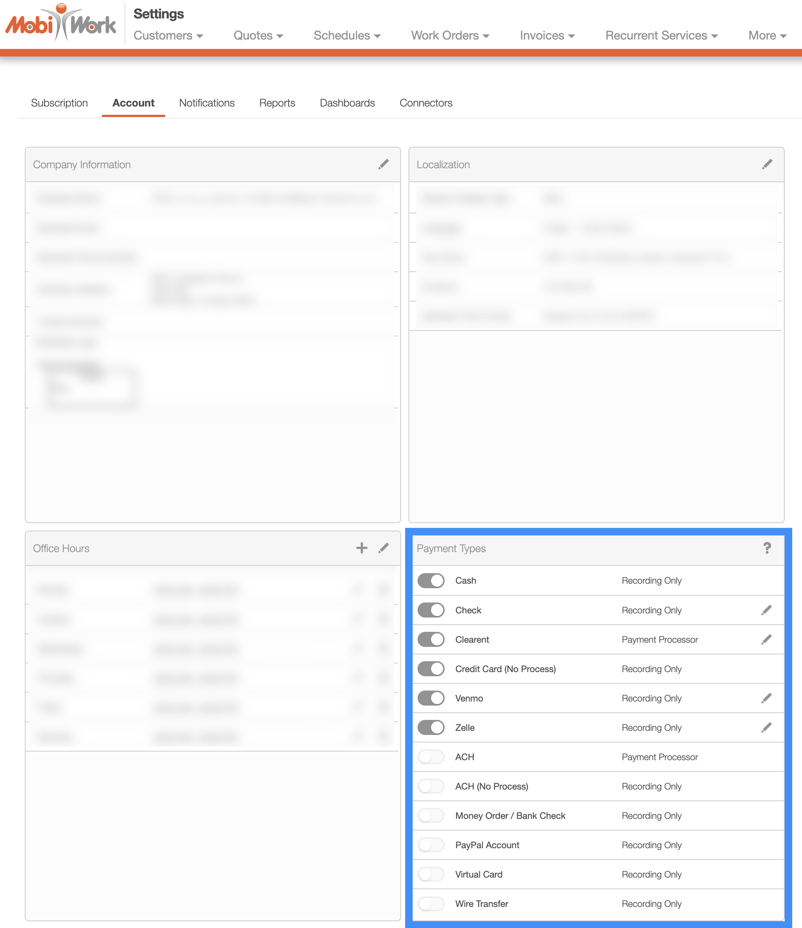Enable Wire Transfer payment type

coord(431,904)
